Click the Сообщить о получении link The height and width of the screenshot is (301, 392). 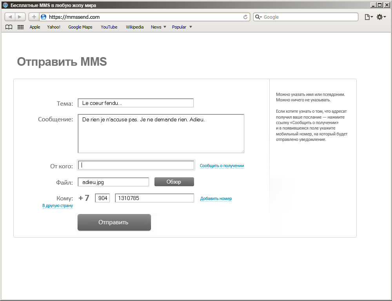click(222, 166)
